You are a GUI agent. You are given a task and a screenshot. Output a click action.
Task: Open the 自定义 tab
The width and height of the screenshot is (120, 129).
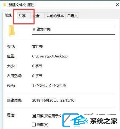pos(72,16)
